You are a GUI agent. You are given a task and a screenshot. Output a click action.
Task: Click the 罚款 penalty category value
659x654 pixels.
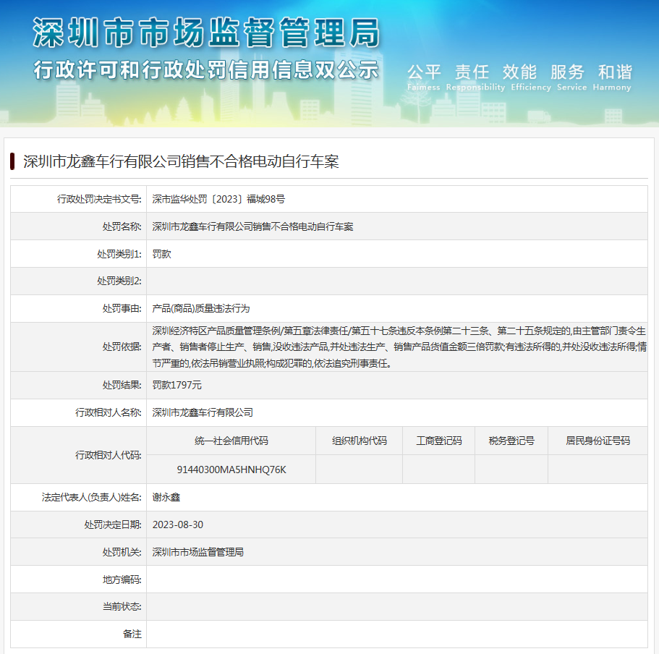point(161,254)
